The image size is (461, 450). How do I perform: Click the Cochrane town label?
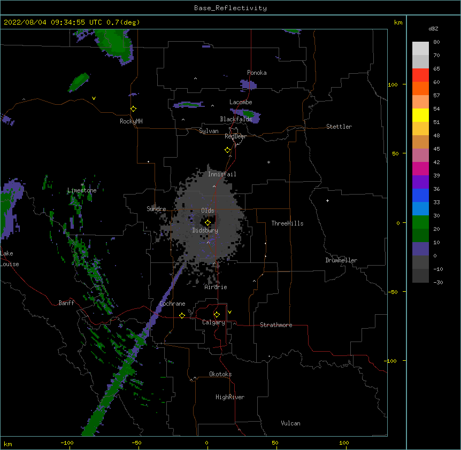pos(172,304)
